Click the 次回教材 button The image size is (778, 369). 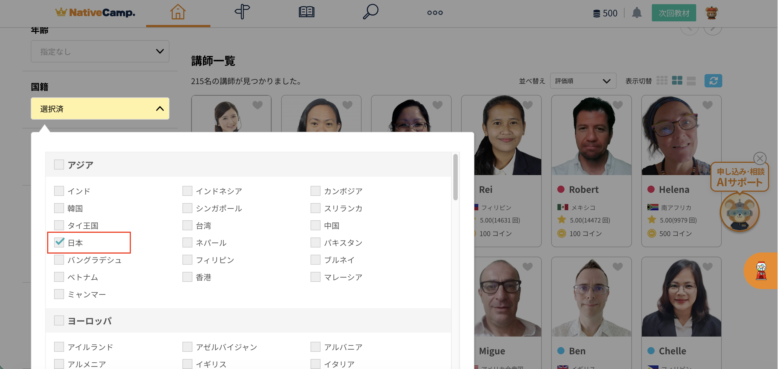[x=673, y=13]
